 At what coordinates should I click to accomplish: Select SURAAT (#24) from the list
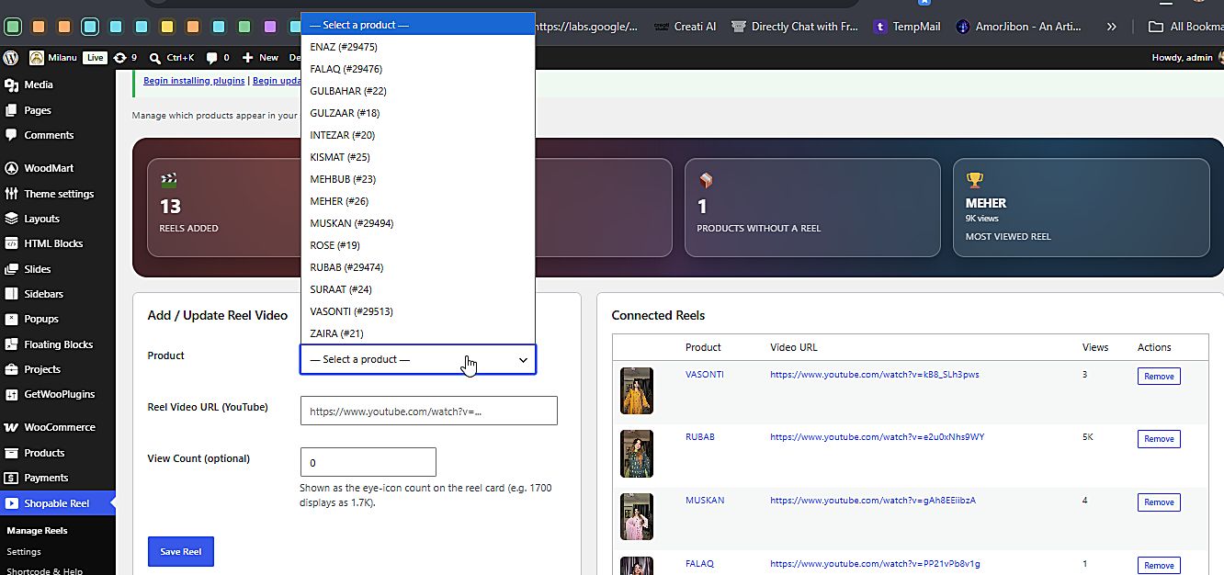418,289
